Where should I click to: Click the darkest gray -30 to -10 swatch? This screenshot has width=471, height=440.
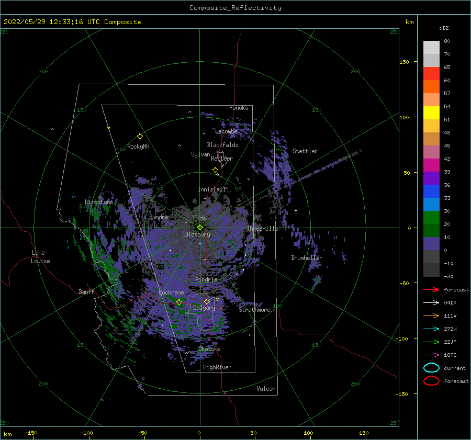tap(431, 270)
